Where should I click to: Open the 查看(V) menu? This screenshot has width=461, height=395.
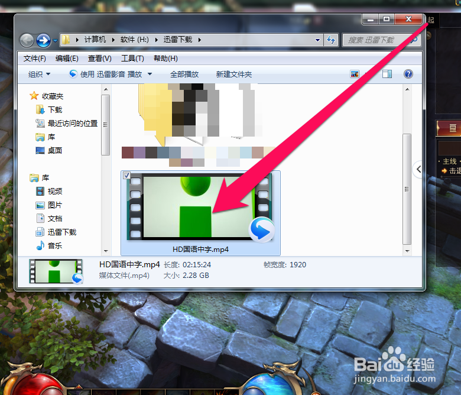[100, 59]
